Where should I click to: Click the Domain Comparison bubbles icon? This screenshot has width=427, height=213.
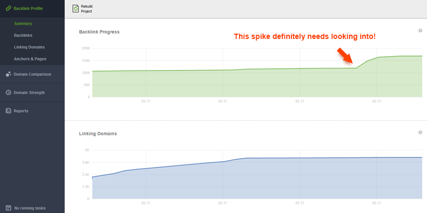9,74
